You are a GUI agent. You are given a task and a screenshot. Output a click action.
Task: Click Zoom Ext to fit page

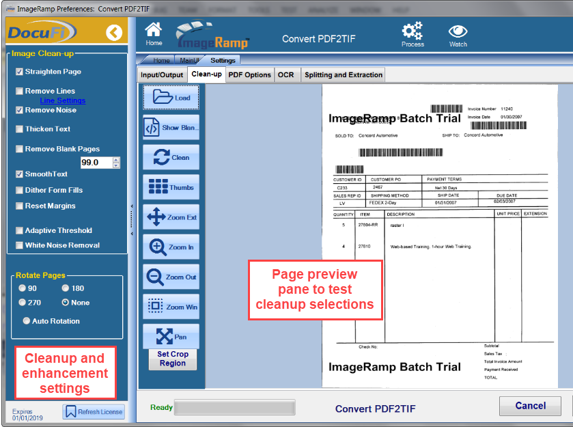point(171,217)
